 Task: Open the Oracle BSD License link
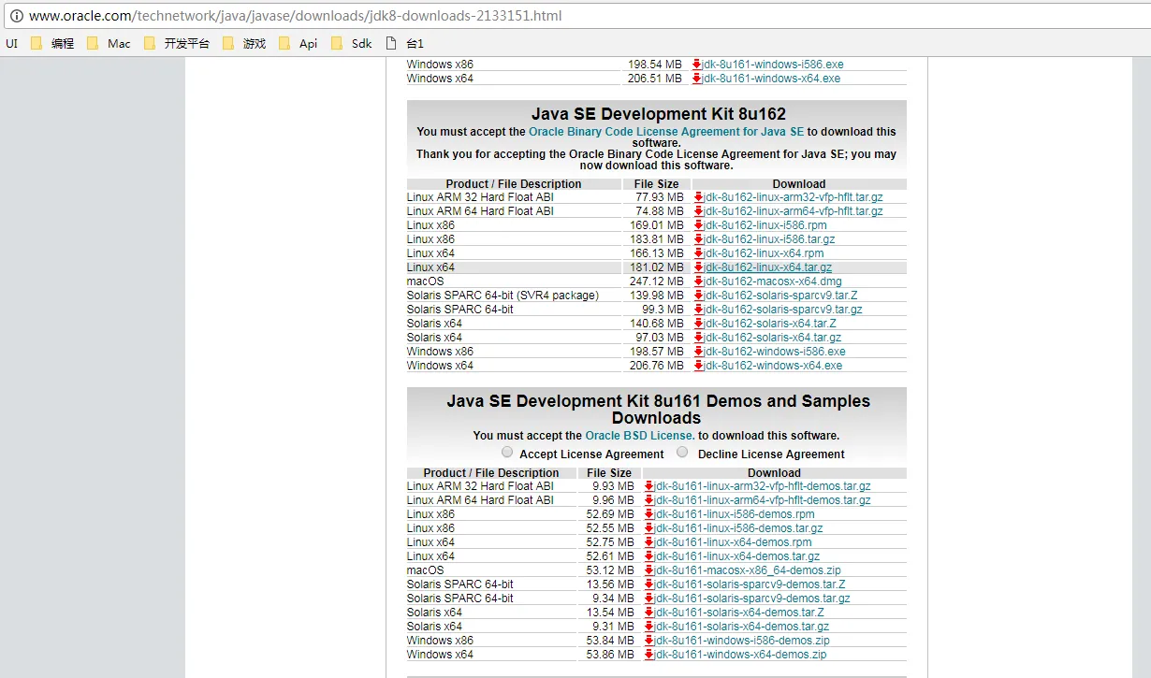[640, 436]
